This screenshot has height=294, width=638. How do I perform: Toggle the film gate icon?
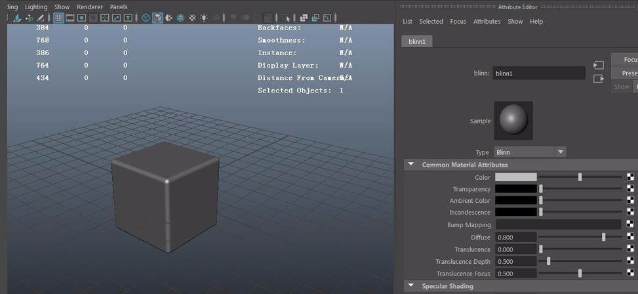coord(70,18)
